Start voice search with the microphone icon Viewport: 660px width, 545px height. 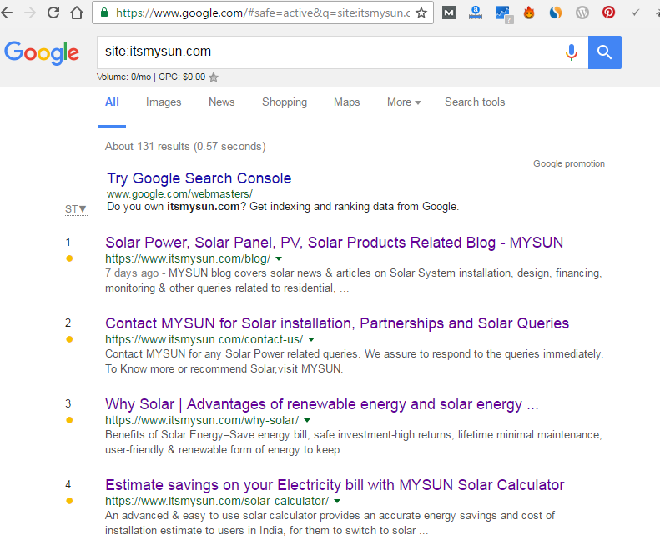coord(572,52)
